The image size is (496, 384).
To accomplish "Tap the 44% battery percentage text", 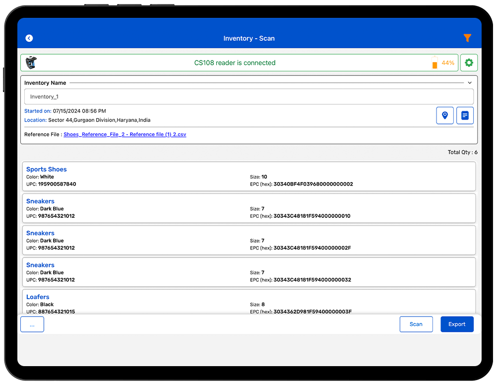I will pyautogui.click(x=448, y=63).
